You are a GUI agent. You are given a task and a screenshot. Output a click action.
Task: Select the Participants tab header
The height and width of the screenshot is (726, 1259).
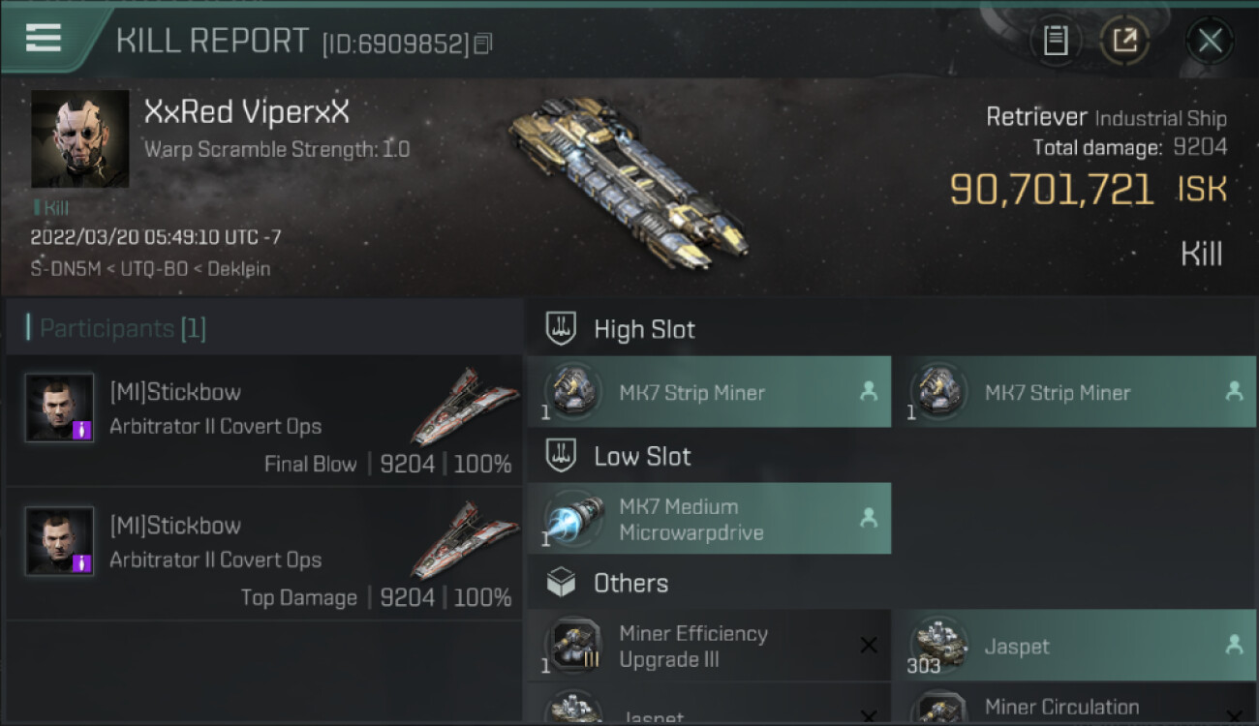116,328
